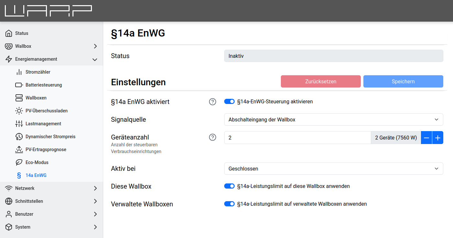
Task: Click the Zurücksetzen button
Action: point(320,81)
